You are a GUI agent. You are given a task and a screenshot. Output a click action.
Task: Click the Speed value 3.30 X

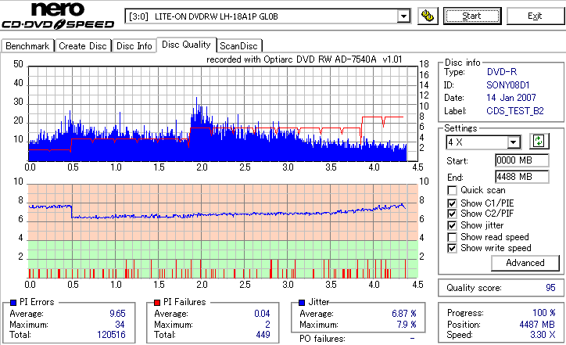click(x=543, y=335)
